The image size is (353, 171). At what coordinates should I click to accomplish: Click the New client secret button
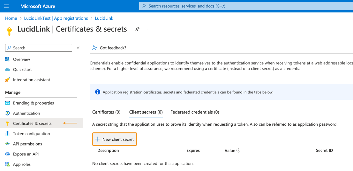click(x=115, y=139)
